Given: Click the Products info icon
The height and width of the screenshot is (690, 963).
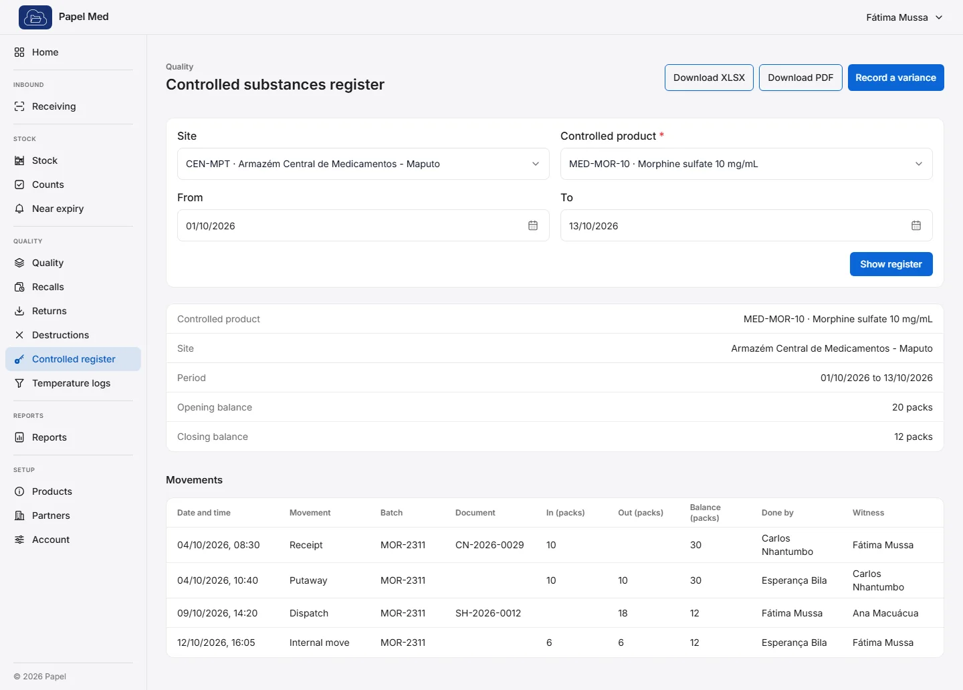Looking at the screenshot, I should pyautogui.click(x=19, y=491).
